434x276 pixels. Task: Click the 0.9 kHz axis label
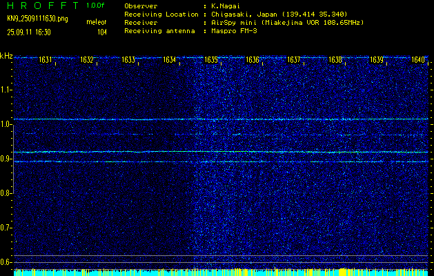(6, 159)
